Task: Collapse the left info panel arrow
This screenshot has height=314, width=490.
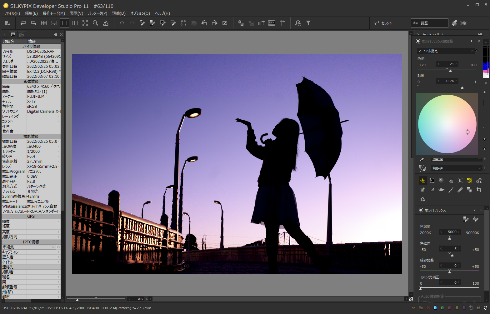Action: point(4,35)
